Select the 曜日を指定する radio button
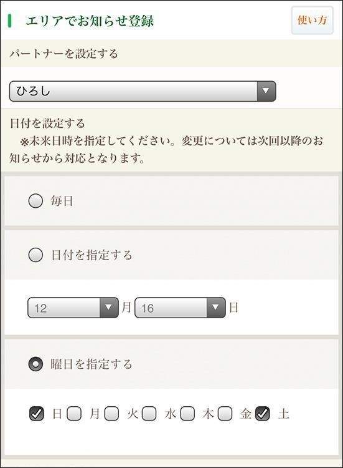Viewport: 343px width, 468px height. (x=35, y=364)
